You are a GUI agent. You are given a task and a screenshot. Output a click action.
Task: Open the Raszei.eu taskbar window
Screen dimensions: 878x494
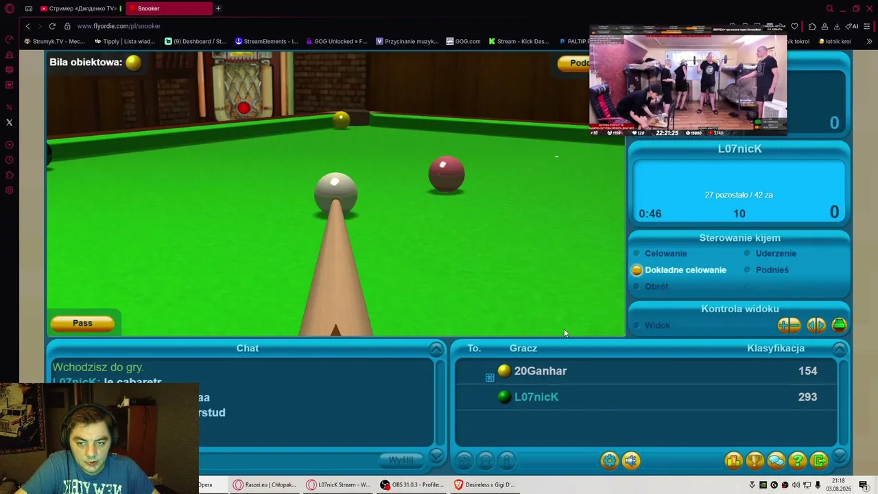tap(264, 485)
